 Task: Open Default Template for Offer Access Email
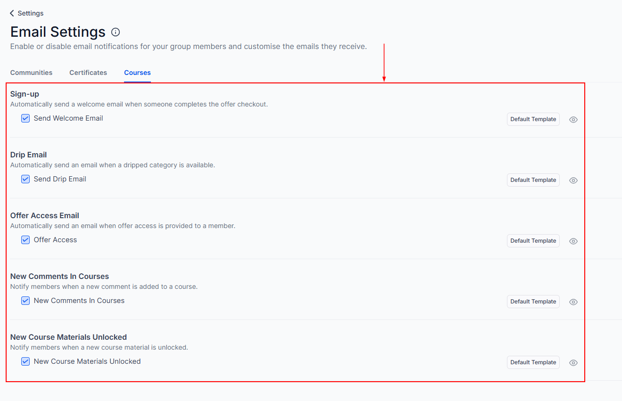pos(533,241)
